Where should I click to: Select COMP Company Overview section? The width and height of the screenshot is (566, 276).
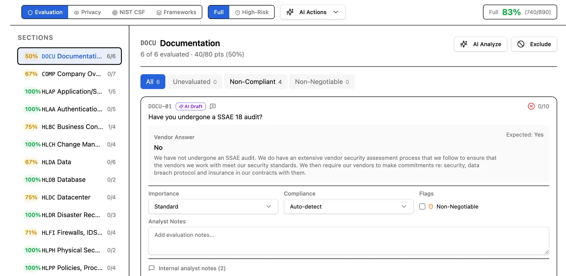coord(69,74)
